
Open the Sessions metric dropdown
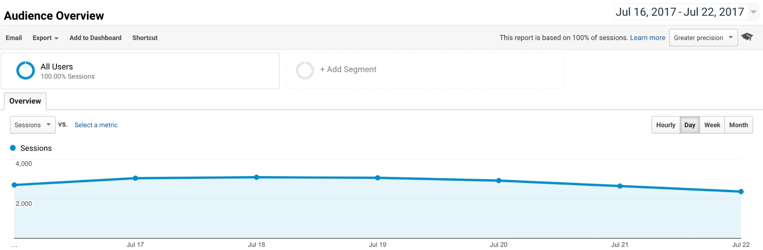click(x=32, y=125)
